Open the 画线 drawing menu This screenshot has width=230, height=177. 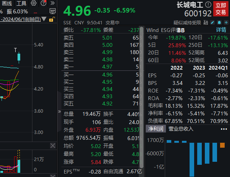7,3
